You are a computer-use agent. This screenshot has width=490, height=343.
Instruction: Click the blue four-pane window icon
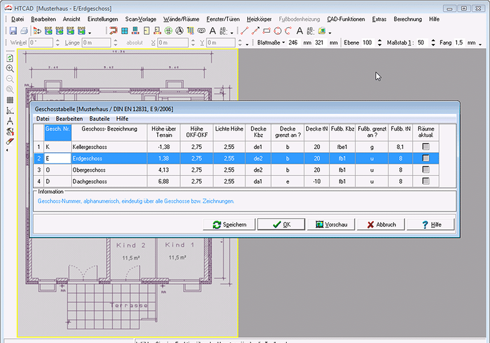click(124, 30)
